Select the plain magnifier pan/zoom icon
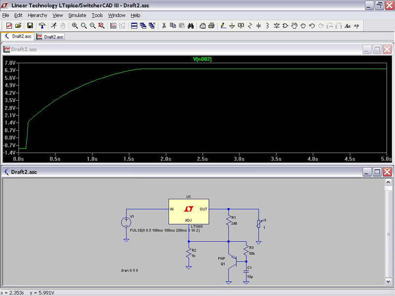The width and height of the screenshot is (395, 296). pyautogui.click(x=84, y=26)
